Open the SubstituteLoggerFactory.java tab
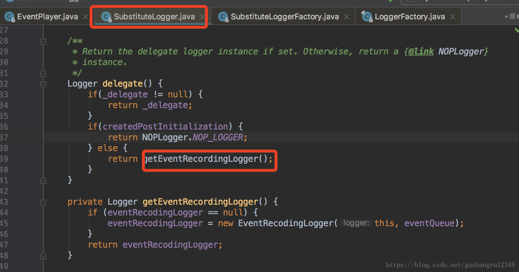Image resolution: width=519 pixels, height=272 pixels. [x=283, y=16]
